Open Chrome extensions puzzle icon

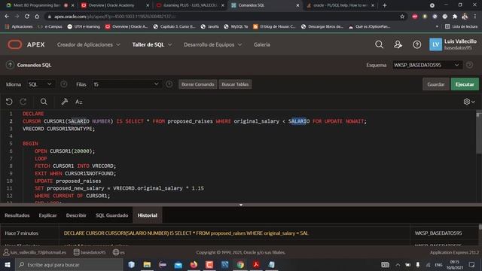pos(455,17)
